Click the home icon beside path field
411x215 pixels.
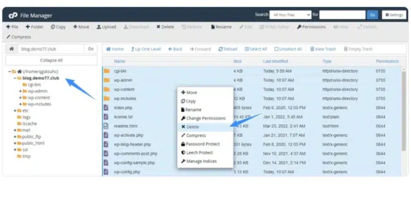click(x=12, y=49)
